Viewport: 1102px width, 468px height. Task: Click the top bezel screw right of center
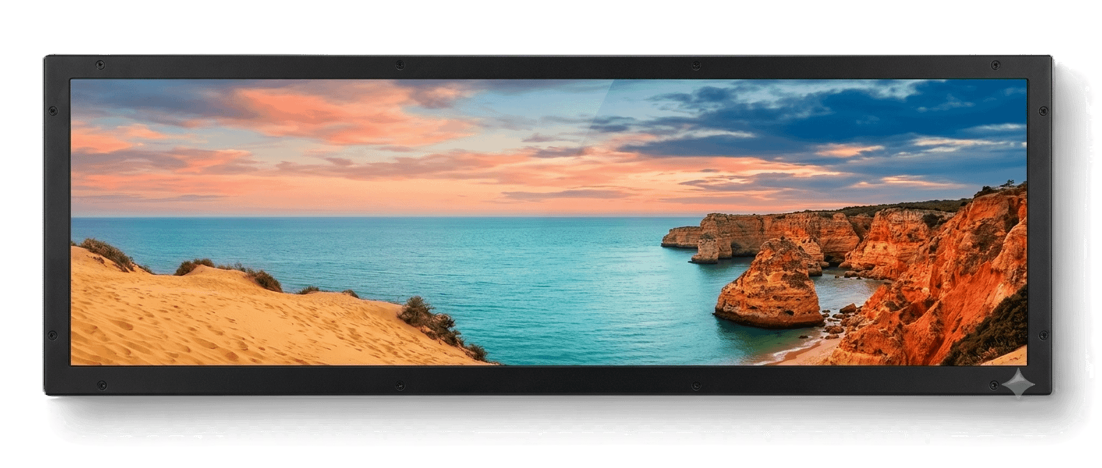click(696, 65)
